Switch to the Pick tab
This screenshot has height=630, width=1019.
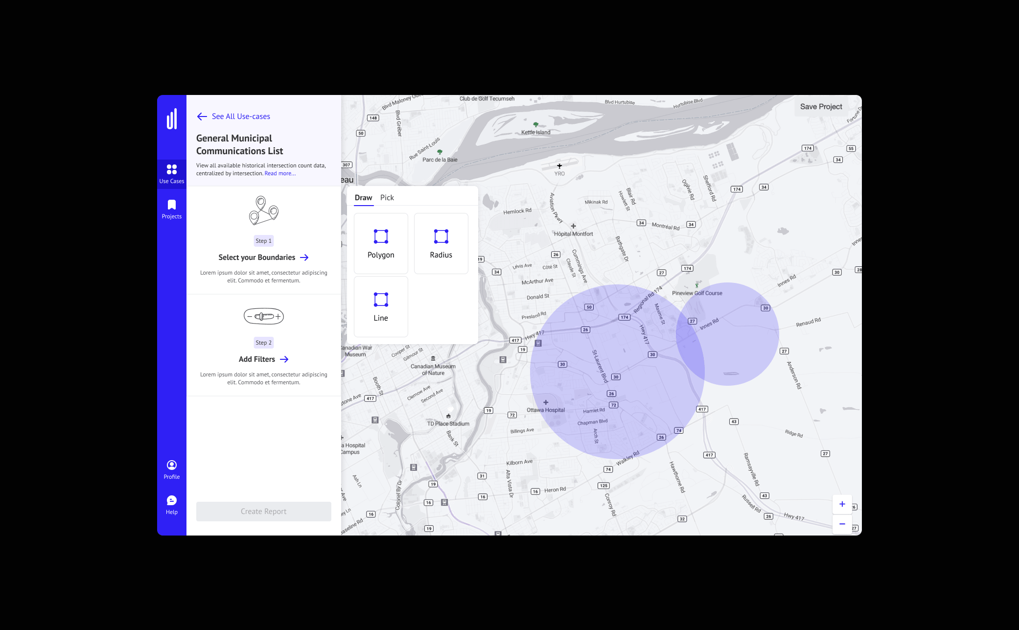387,198
